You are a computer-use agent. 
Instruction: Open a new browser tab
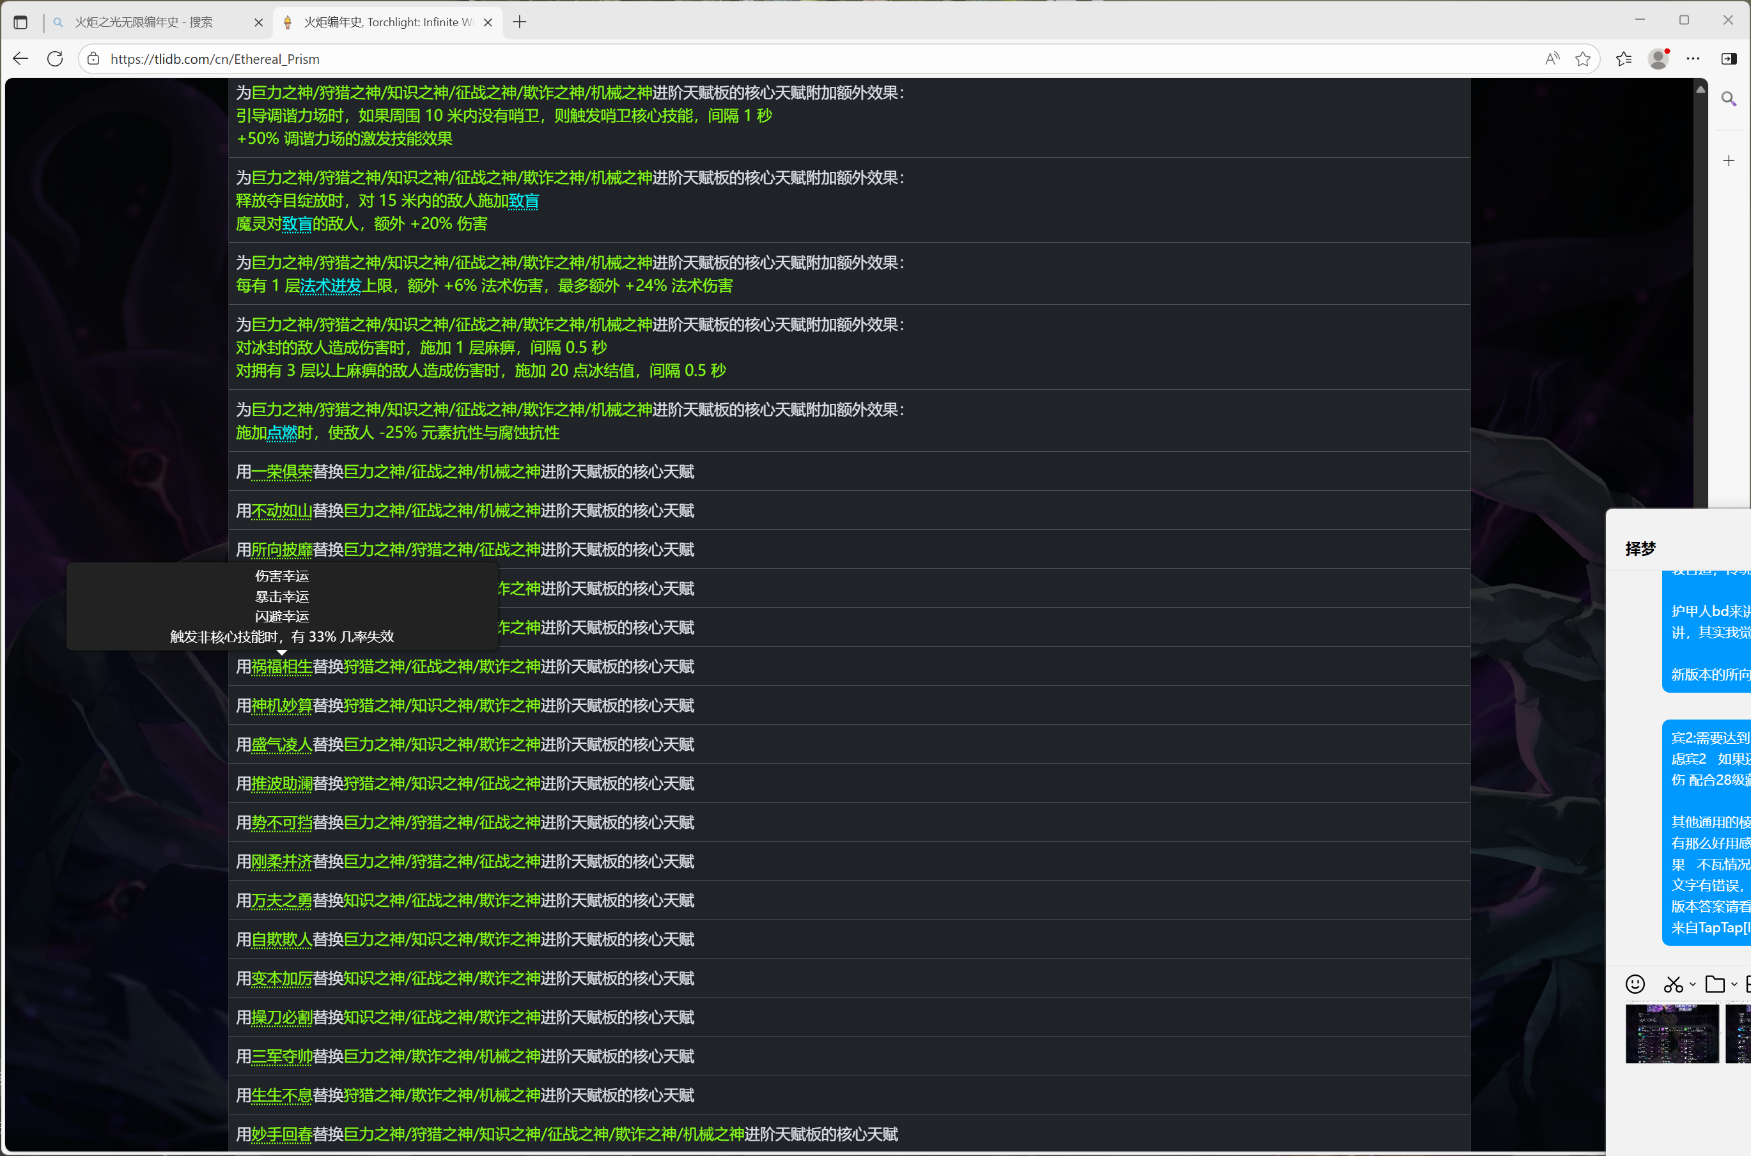(520, 22)
